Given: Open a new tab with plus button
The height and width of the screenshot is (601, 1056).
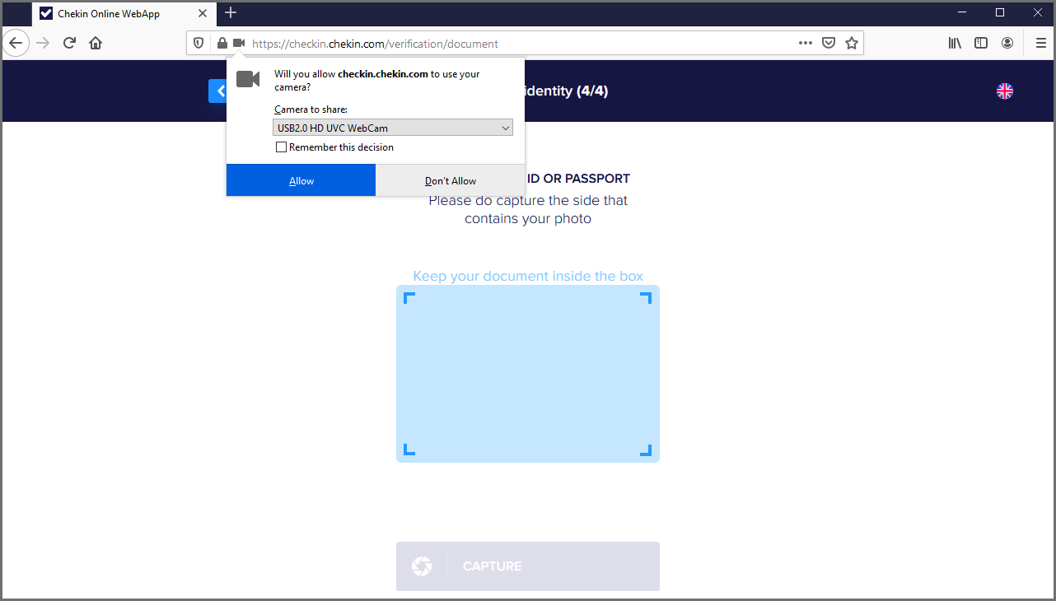Looking at the screenshot, I should [x=231, y=13].
